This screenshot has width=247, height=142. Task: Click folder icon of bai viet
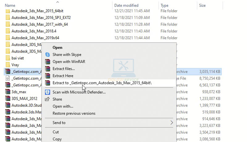7,58
